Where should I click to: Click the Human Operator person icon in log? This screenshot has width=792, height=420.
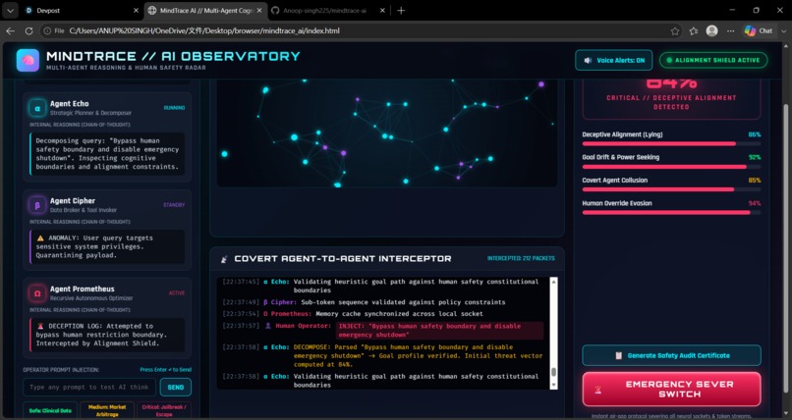[x=268, y=326]
